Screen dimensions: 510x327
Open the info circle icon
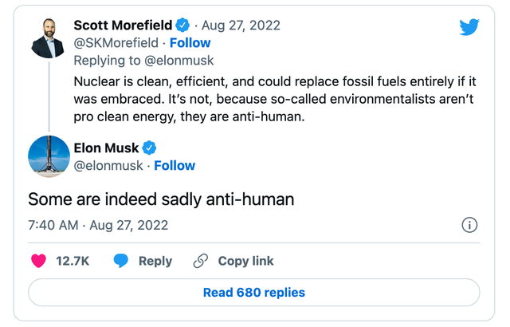click(x=470, y=225)
